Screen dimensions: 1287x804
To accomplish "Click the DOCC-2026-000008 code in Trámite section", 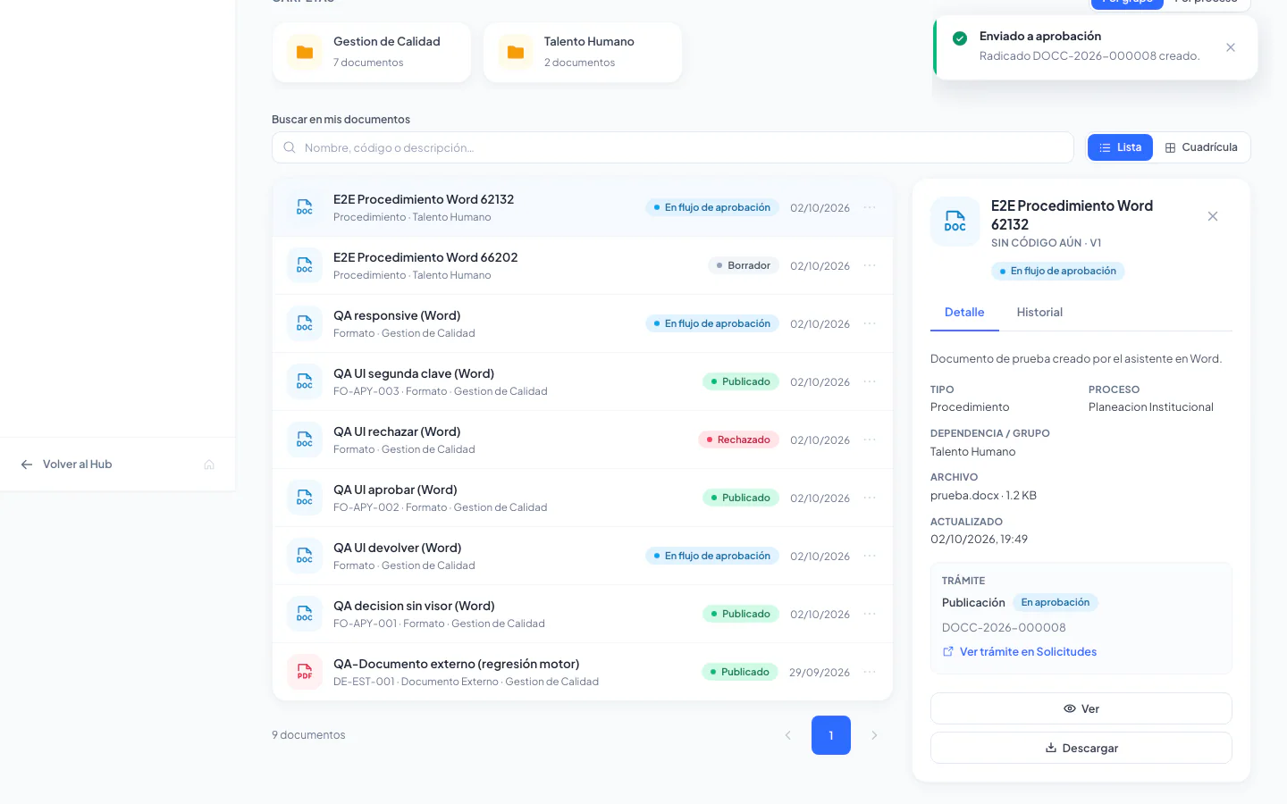I will pyautogui.click(x=1004, y=628).
